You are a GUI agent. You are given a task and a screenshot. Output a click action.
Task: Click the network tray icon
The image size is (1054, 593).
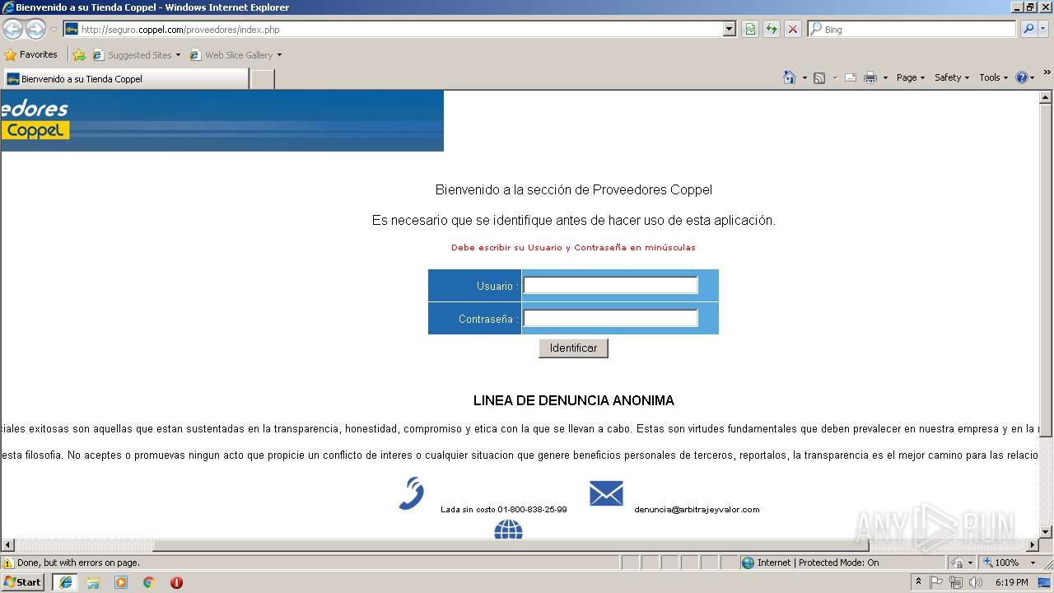[x=956, y=582]
